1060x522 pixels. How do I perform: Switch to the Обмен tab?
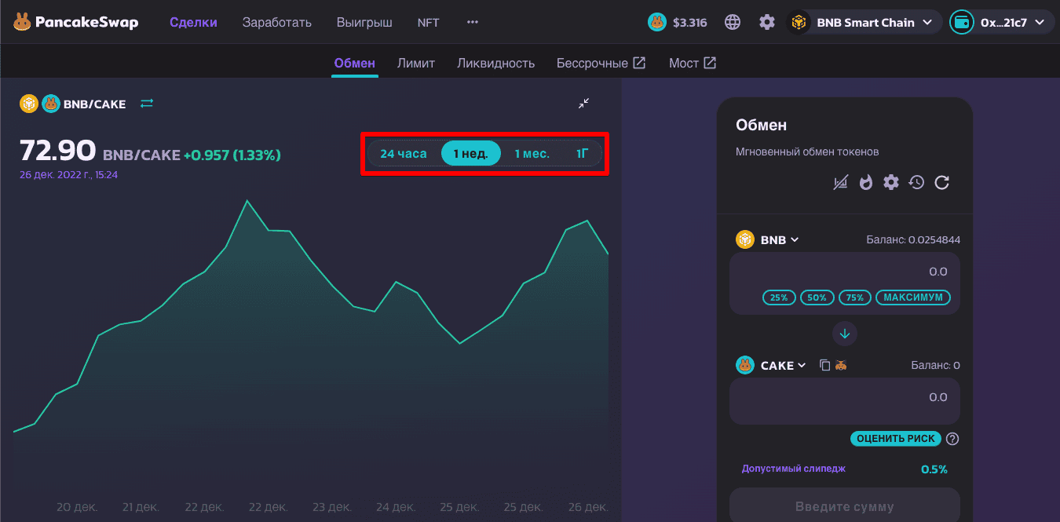pyautogui.click(x=355, y=63)
